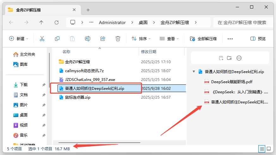Click Administrator in the breadcrumb
276x155 pixels.
point(112,22)
